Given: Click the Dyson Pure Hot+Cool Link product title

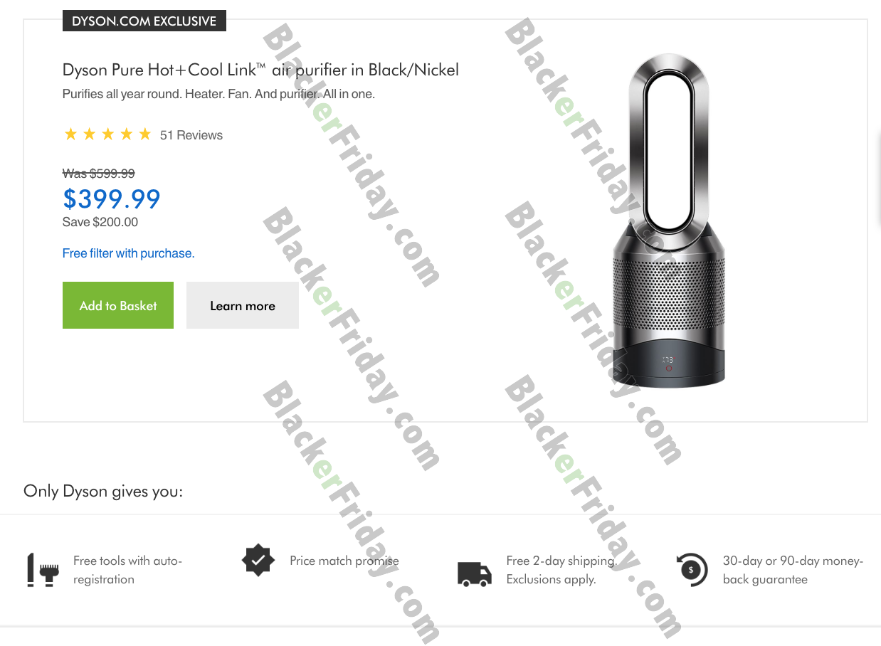Looking at the screenshot, I should [260, 70].
